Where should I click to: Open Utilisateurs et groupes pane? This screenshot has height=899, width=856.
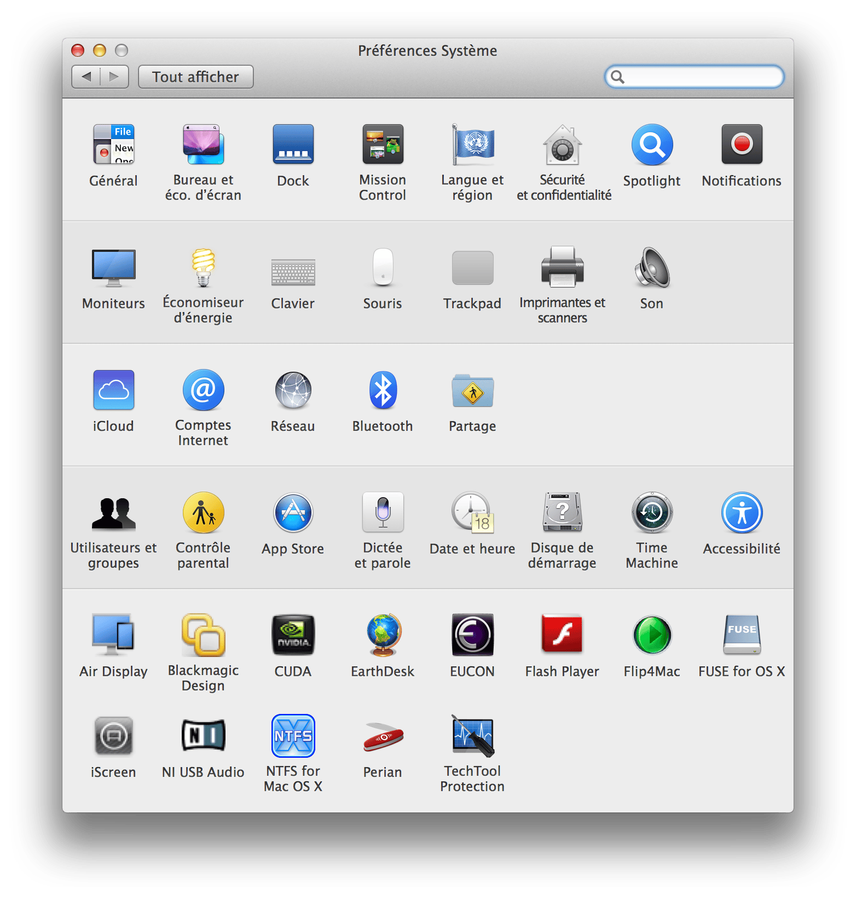coord(113,512)
